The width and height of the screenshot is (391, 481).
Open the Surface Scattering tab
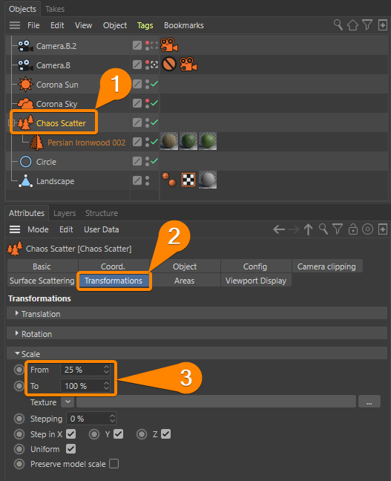pyautogui.click(x=42, y=281)
